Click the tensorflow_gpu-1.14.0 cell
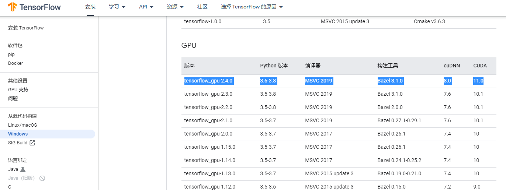 [210, 160]
